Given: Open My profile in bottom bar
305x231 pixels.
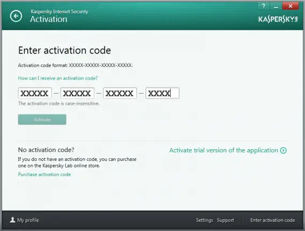Looking at the screenshot, I should (28, 220).
